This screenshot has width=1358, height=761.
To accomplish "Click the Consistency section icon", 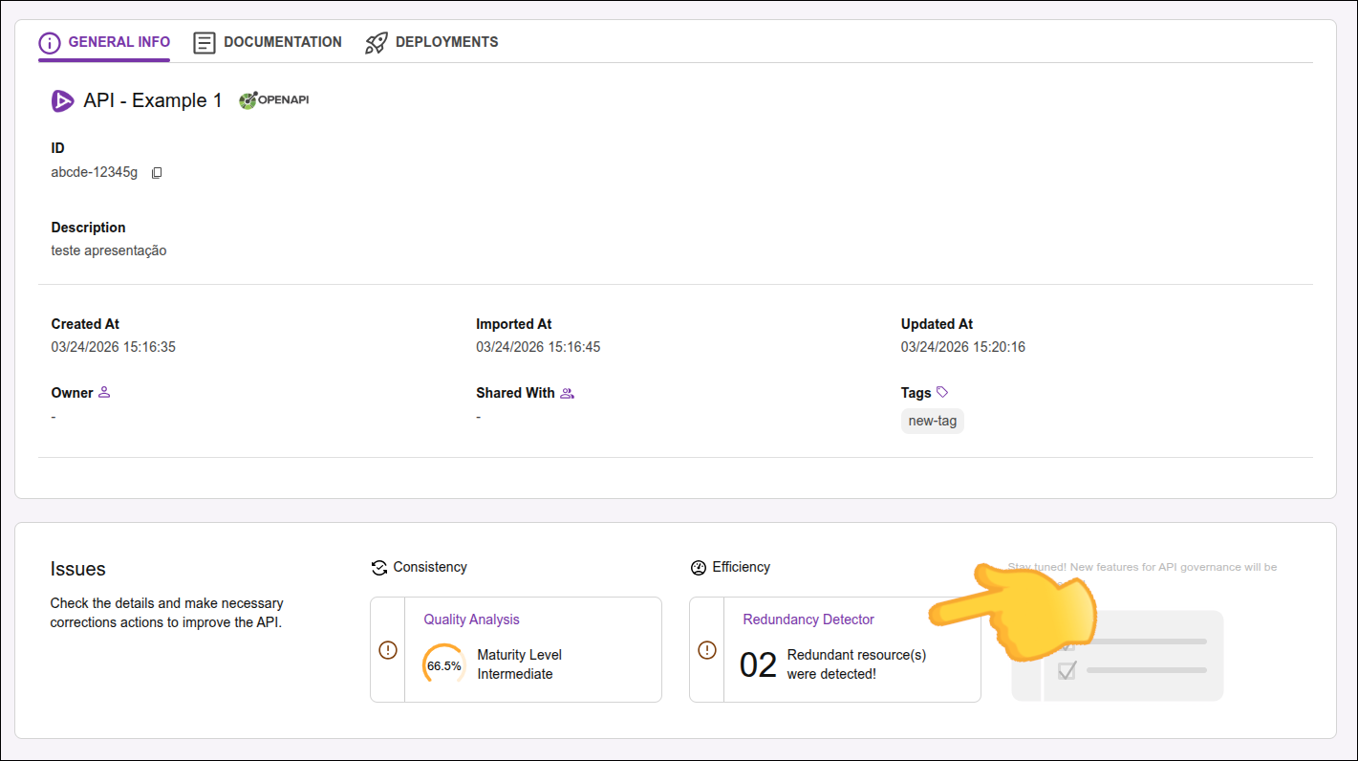I will point(379,568).
